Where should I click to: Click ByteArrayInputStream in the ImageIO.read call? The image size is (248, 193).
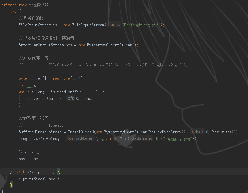[x=126, y=132]
